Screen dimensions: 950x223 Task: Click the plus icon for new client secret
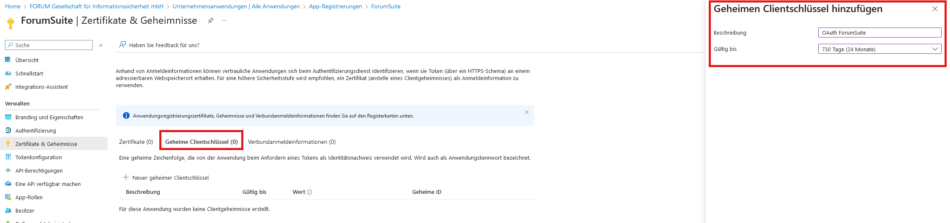125,178
